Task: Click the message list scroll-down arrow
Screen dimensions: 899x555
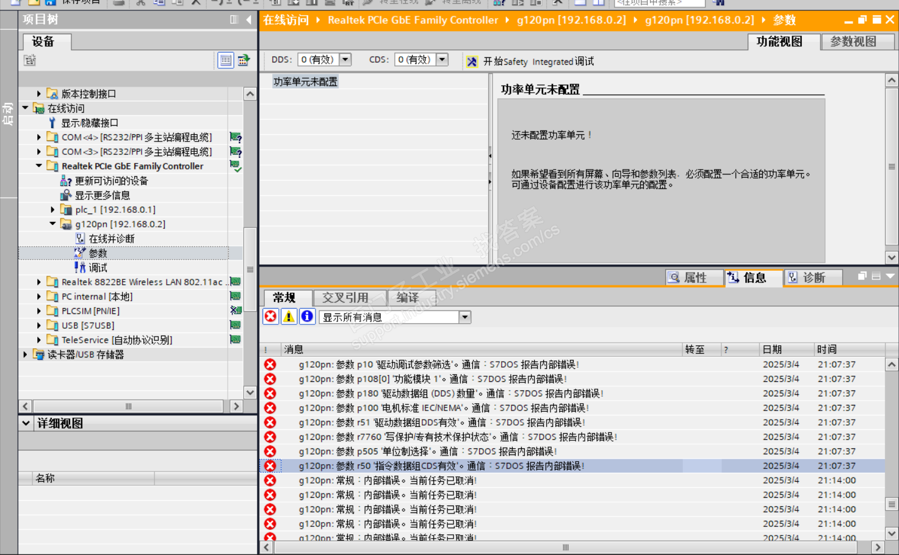Action: (x=892, y=533)
